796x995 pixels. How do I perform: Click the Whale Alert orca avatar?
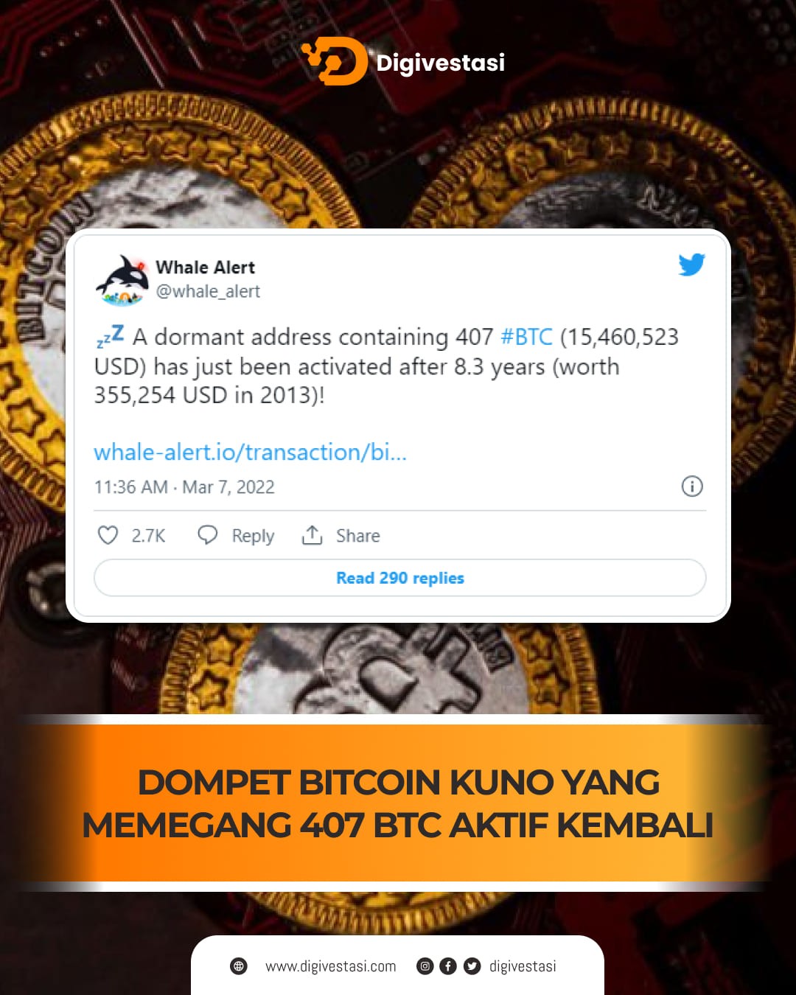122,280
